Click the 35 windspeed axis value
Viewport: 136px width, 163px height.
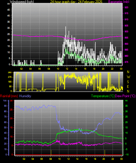(8, 22)
